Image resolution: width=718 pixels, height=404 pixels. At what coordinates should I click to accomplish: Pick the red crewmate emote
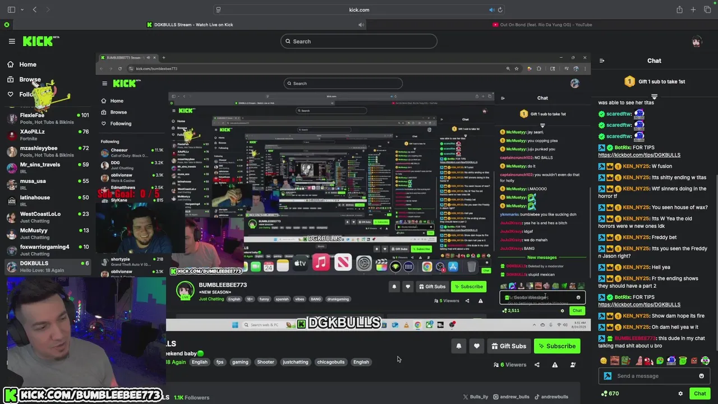[648, 361]
